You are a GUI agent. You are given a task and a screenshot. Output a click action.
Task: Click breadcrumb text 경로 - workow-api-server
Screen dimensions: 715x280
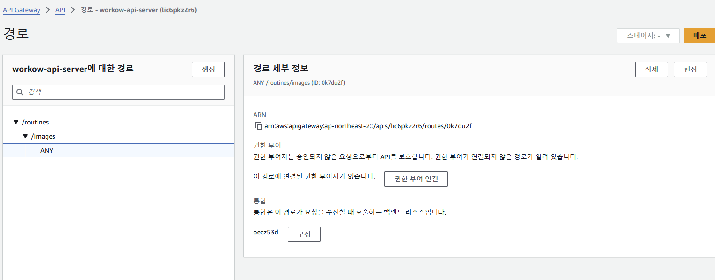pos(138,10)
